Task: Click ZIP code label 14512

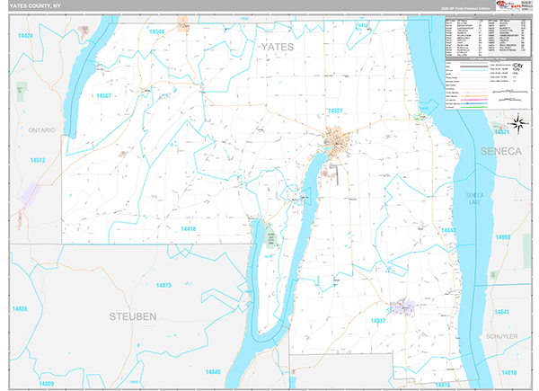Action: 38,160
